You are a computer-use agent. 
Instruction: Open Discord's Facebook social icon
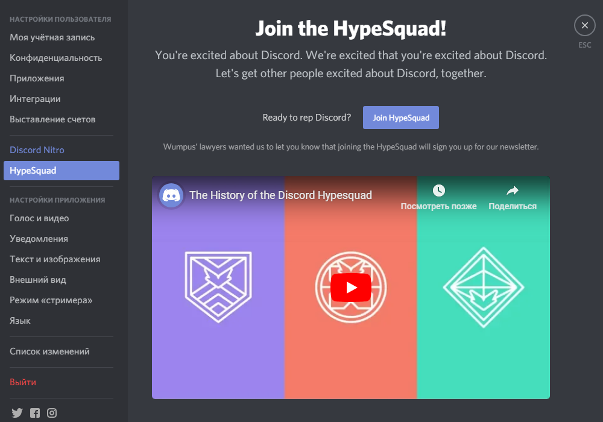pos(35,413)
